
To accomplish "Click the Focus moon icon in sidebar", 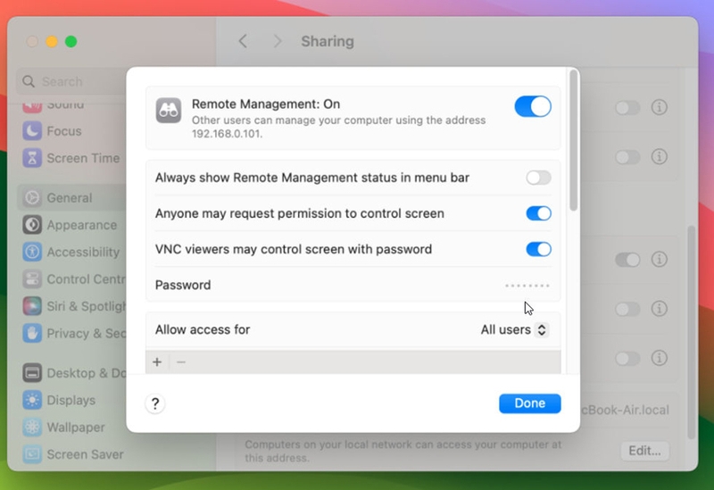I will click(x=32, y=131).
